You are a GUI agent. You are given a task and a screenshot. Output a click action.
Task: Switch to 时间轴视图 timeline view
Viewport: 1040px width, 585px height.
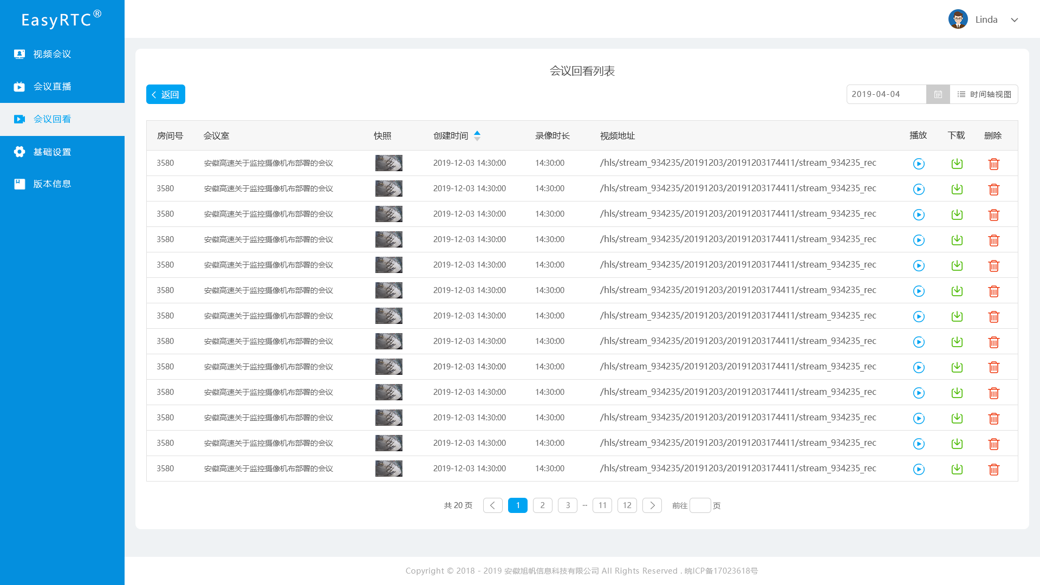pyautogui.click(x=984, y=94)
